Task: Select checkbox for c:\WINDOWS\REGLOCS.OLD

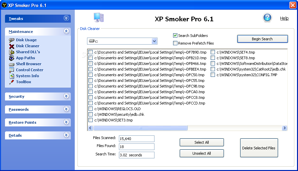Action: [x=91, y=109]
